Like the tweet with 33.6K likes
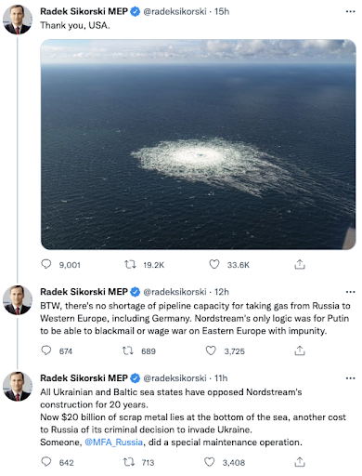362x476 pixels. click(x=214, y=264)
